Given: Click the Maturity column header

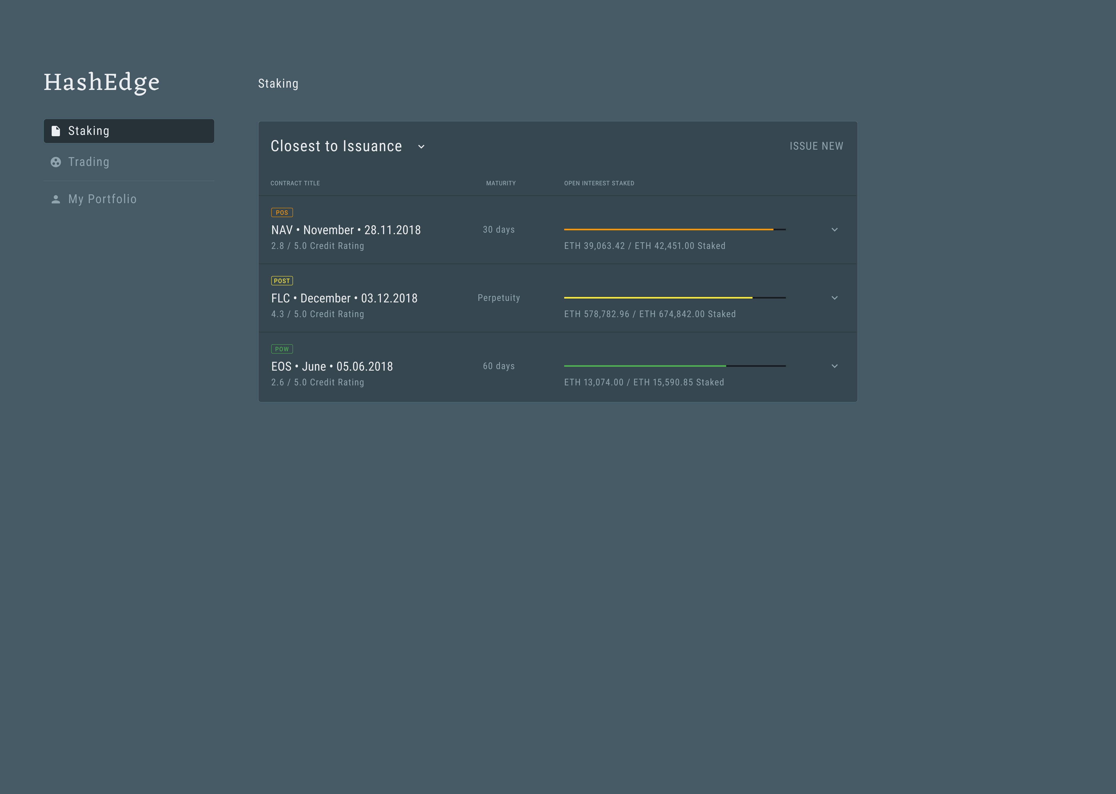Looking at the screenshot, I should 501,183.
